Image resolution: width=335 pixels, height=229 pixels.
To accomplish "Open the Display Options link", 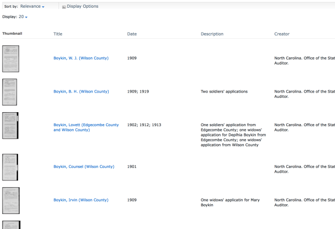I will click(x=82, y=6).
